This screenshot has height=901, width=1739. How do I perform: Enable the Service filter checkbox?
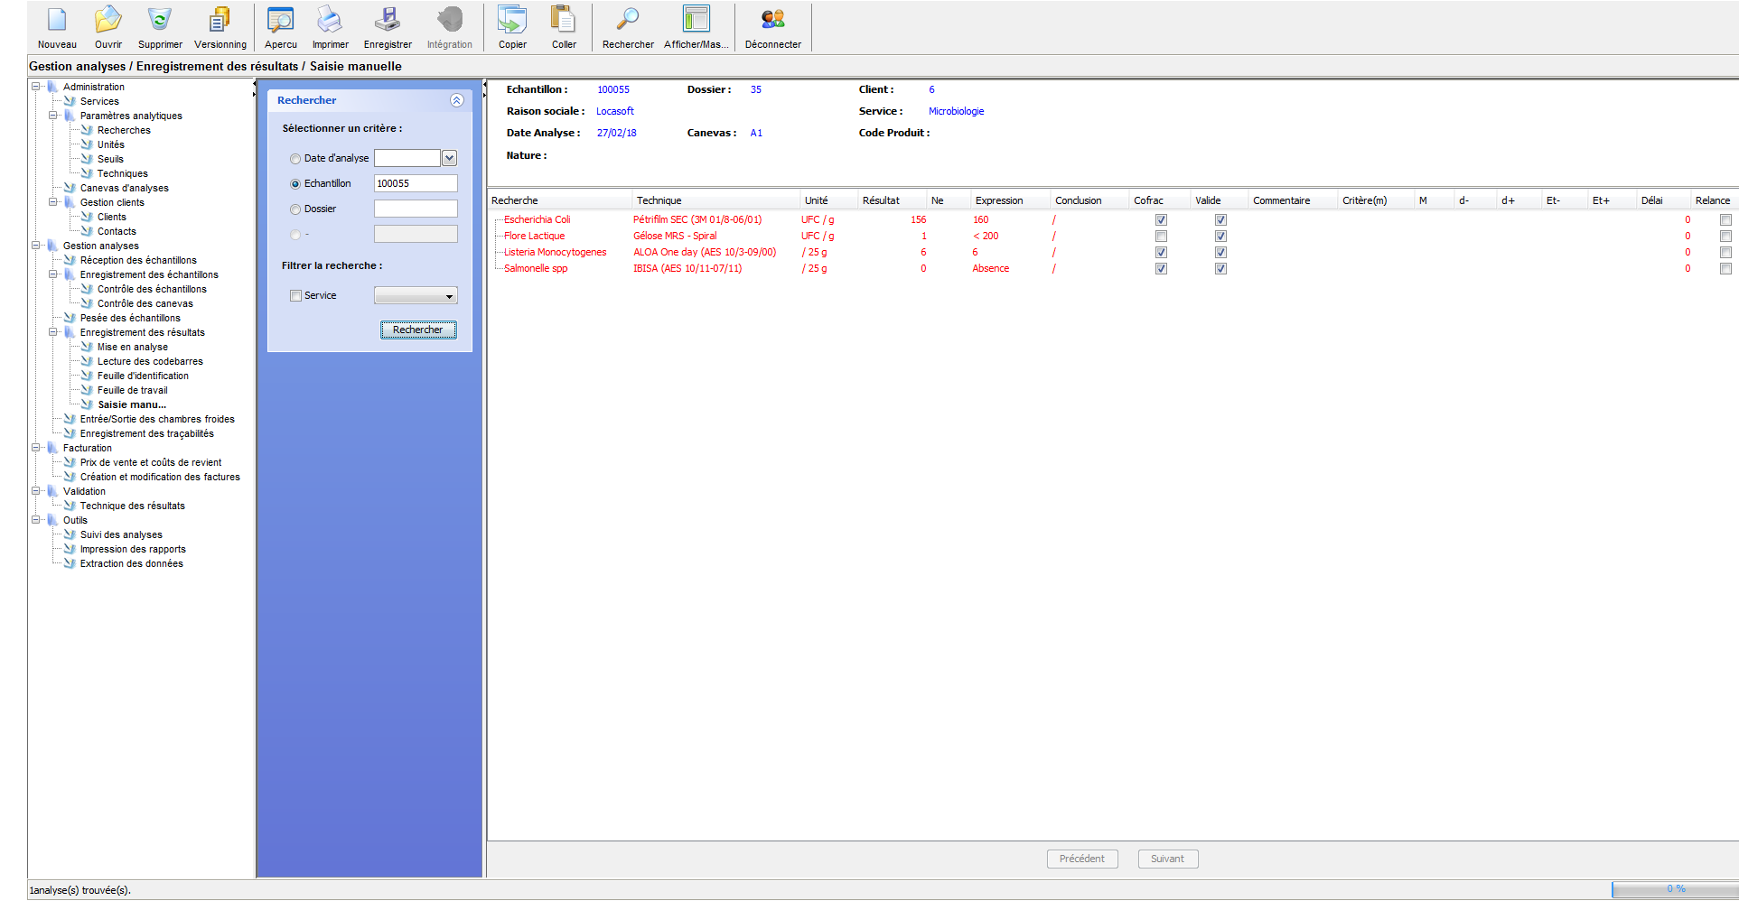[295, 295]
